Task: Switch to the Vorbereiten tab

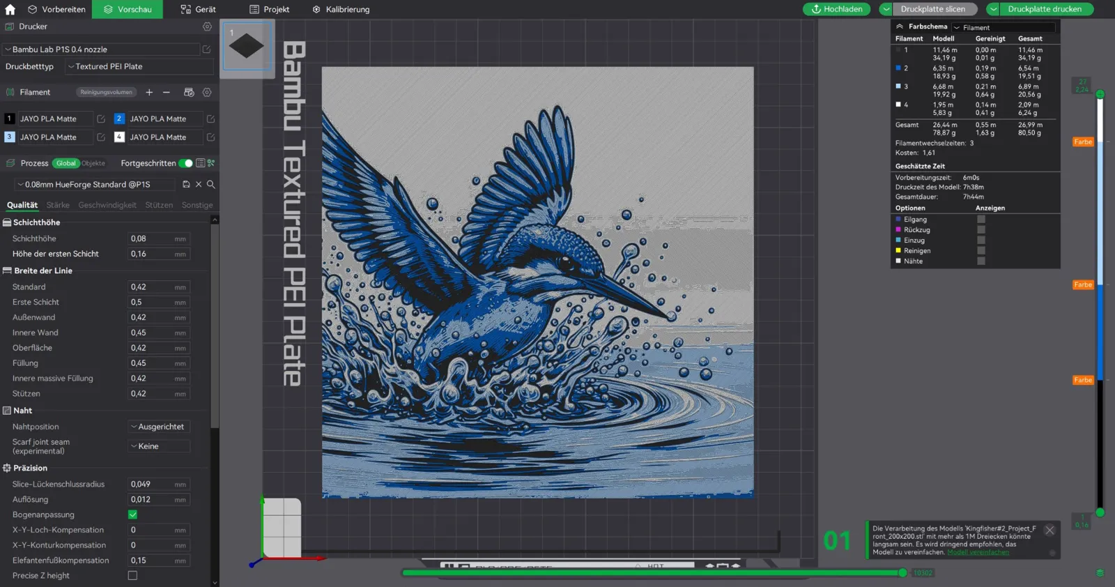Action: point(56,10)
